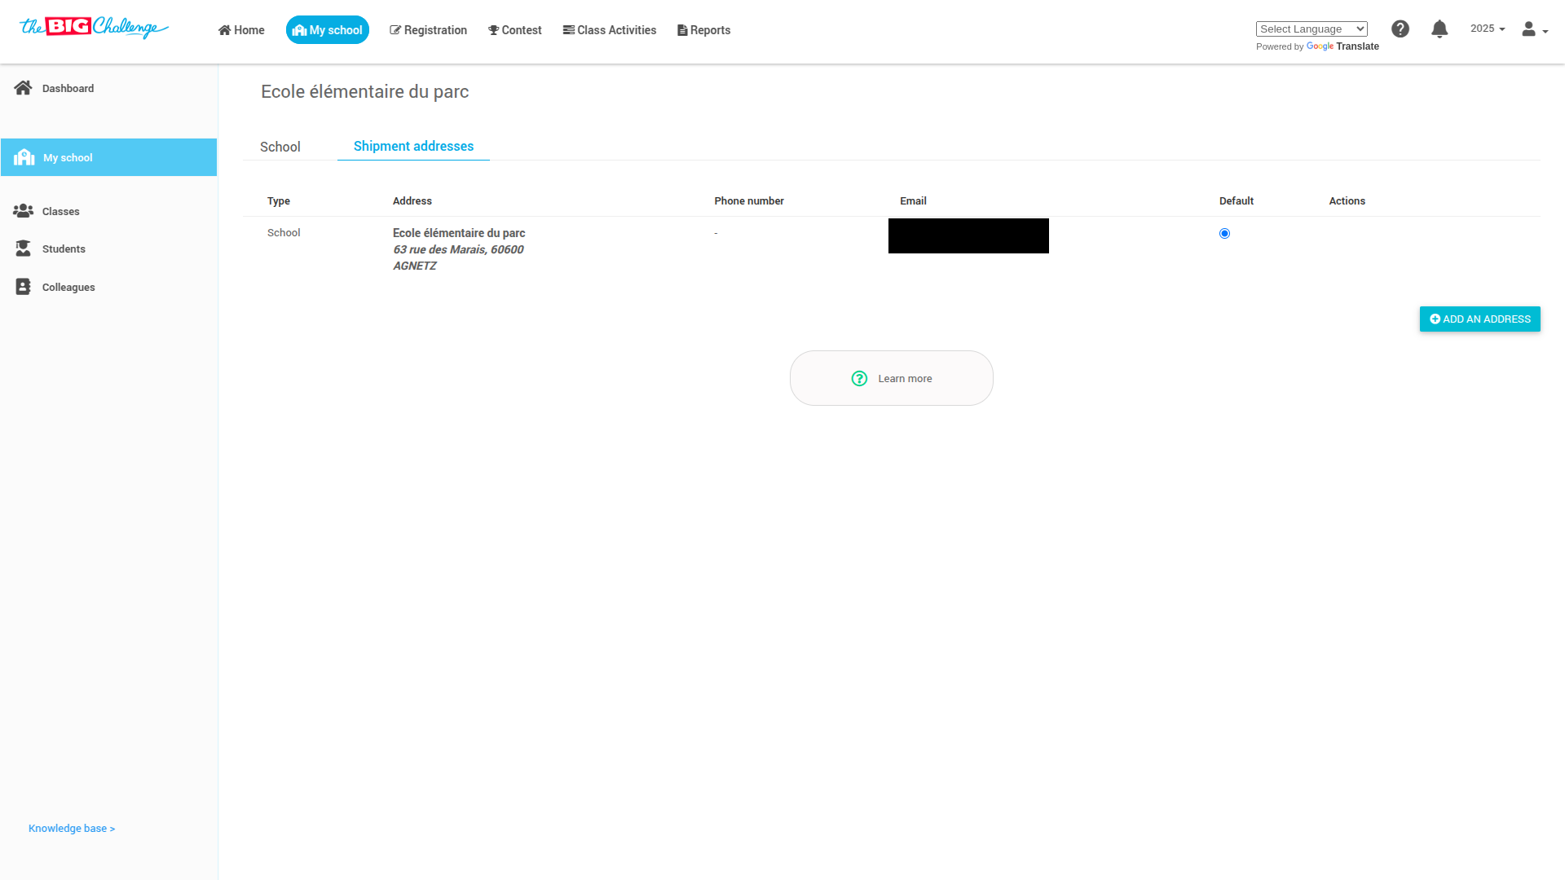The height and width of the screenshot is (880, 1565).
Task: Click the Colleagues contact book icon
Action: tap(23, 287)
